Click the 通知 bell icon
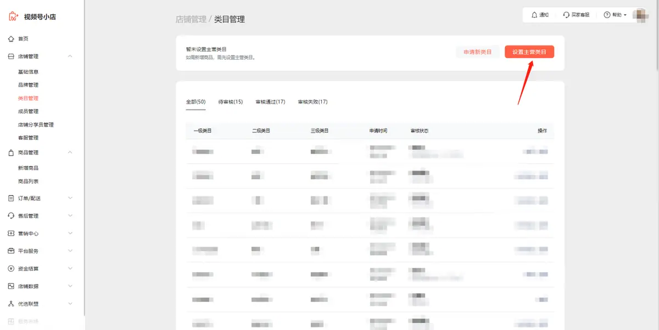Image resolution: width=659 pixels, height=330 pixels. tap(534, 15)
